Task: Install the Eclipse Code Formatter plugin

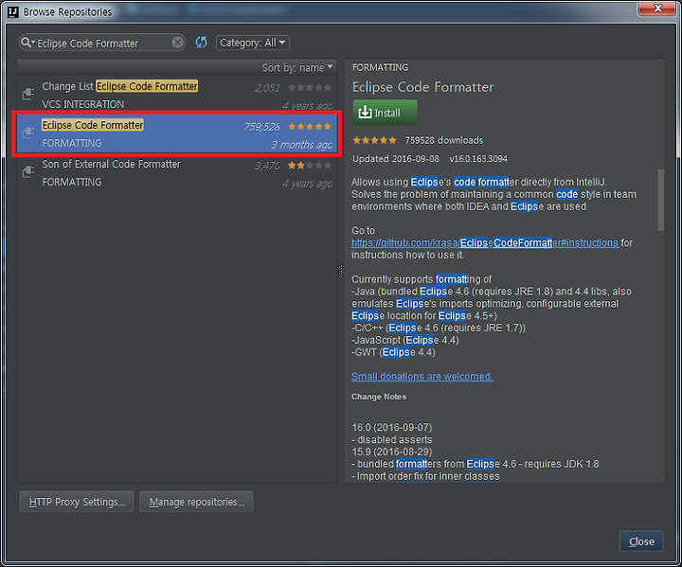Action: [385, 113]
